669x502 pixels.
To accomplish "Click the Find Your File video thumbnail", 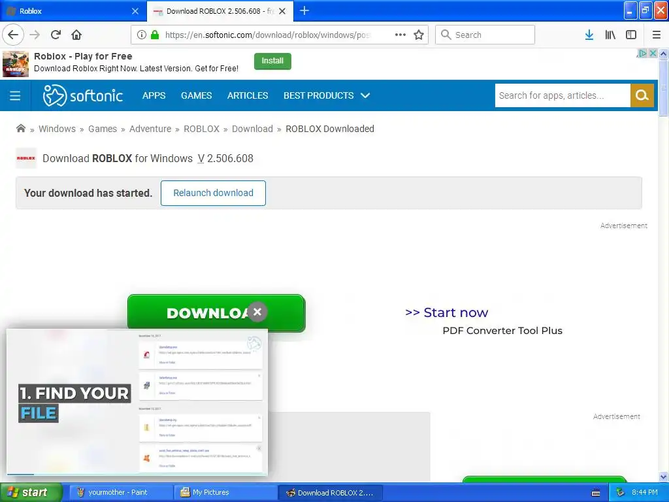I will 137,402.
